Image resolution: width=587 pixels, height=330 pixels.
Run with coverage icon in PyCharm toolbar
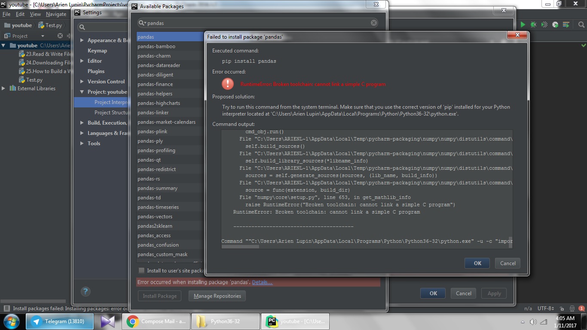544,25
